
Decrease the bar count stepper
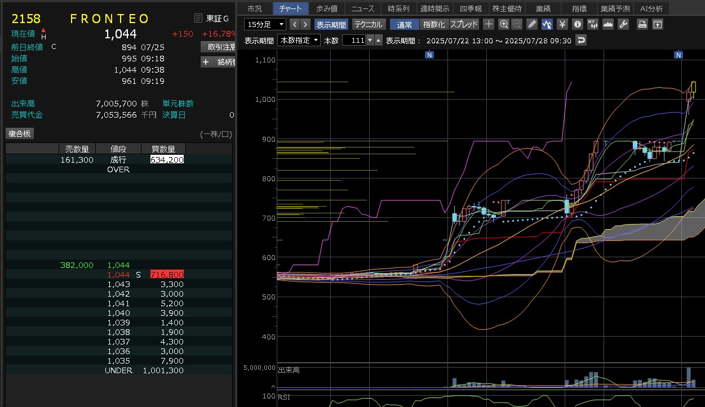(x=370, y=40)
